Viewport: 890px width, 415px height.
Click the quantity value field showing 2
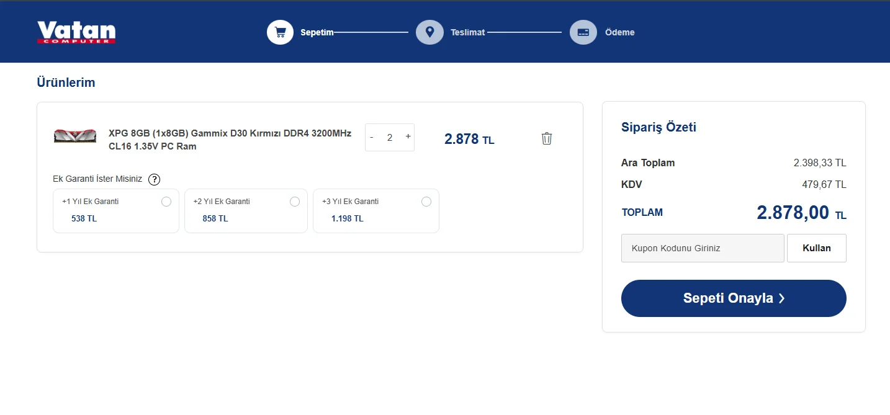tap(390, 138)
